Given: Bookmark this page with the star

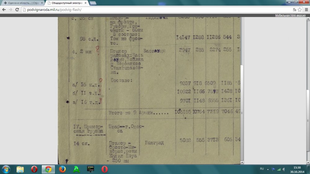Looking at the screenshot, I should pos(300,10).
